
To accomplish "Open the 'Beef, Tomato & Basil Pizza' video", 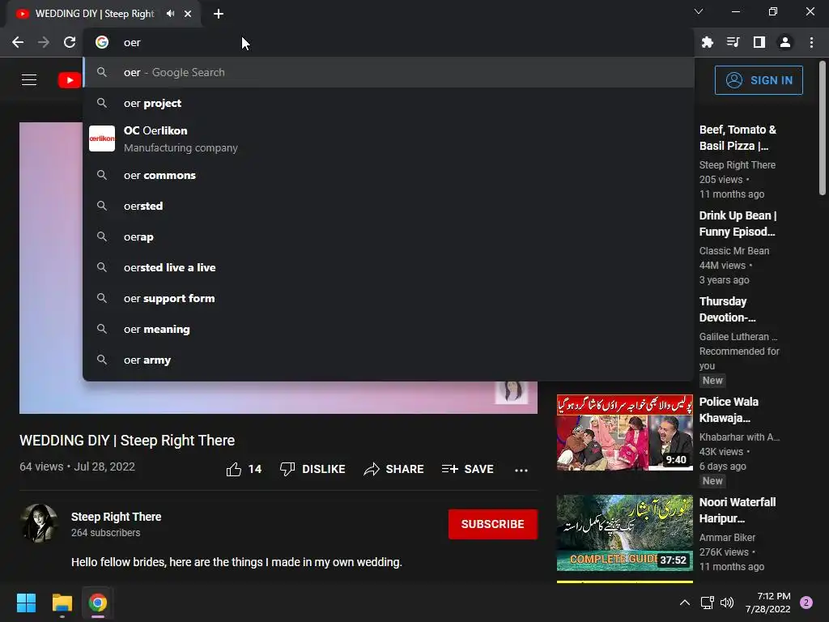I will (738, 138).
